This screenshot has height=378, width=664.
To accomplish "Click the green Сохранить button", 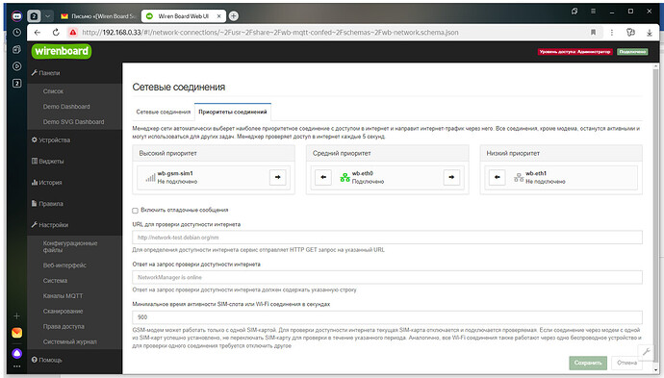I will [588, 363].
